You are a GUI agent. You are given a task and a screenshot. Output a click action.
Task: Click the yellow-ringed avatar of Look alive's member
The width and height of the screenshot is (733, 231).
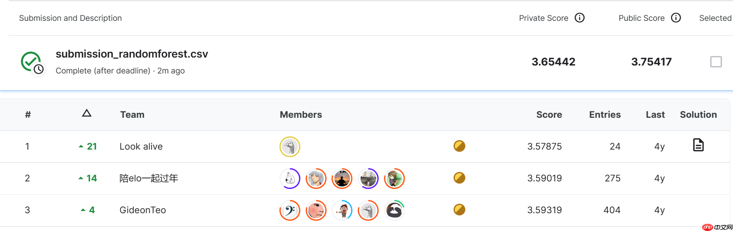[x=289, y=146]
